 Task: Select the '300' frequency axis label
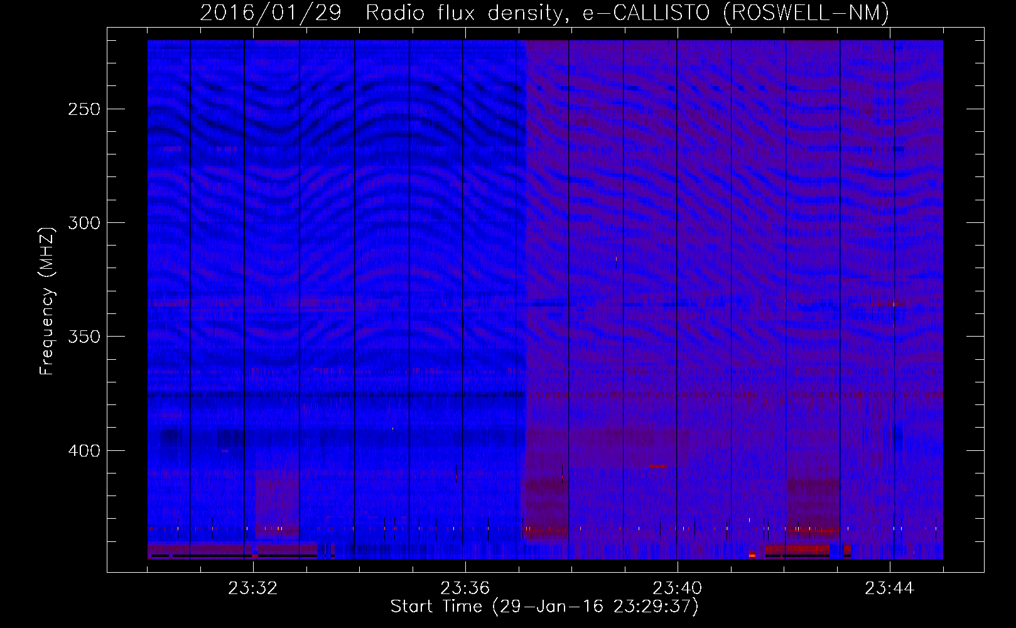click(x=84, y=223)
